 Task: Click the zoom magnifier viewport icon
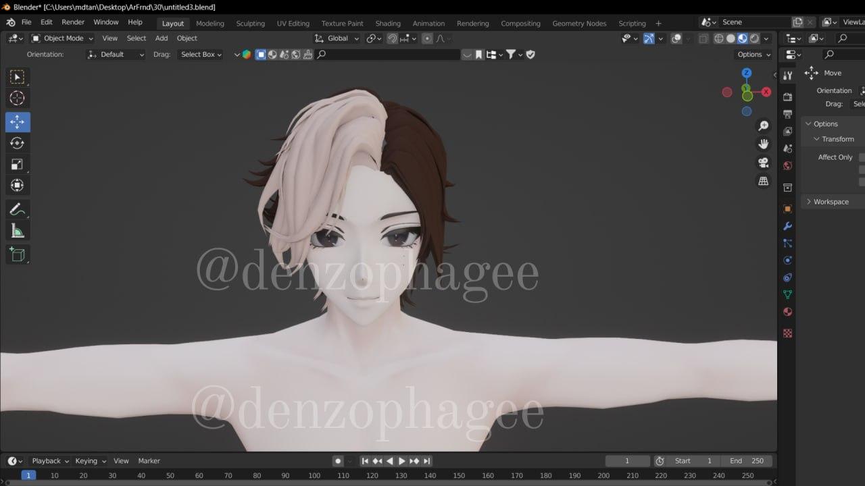pyautogui.click(x=763, y=126)
